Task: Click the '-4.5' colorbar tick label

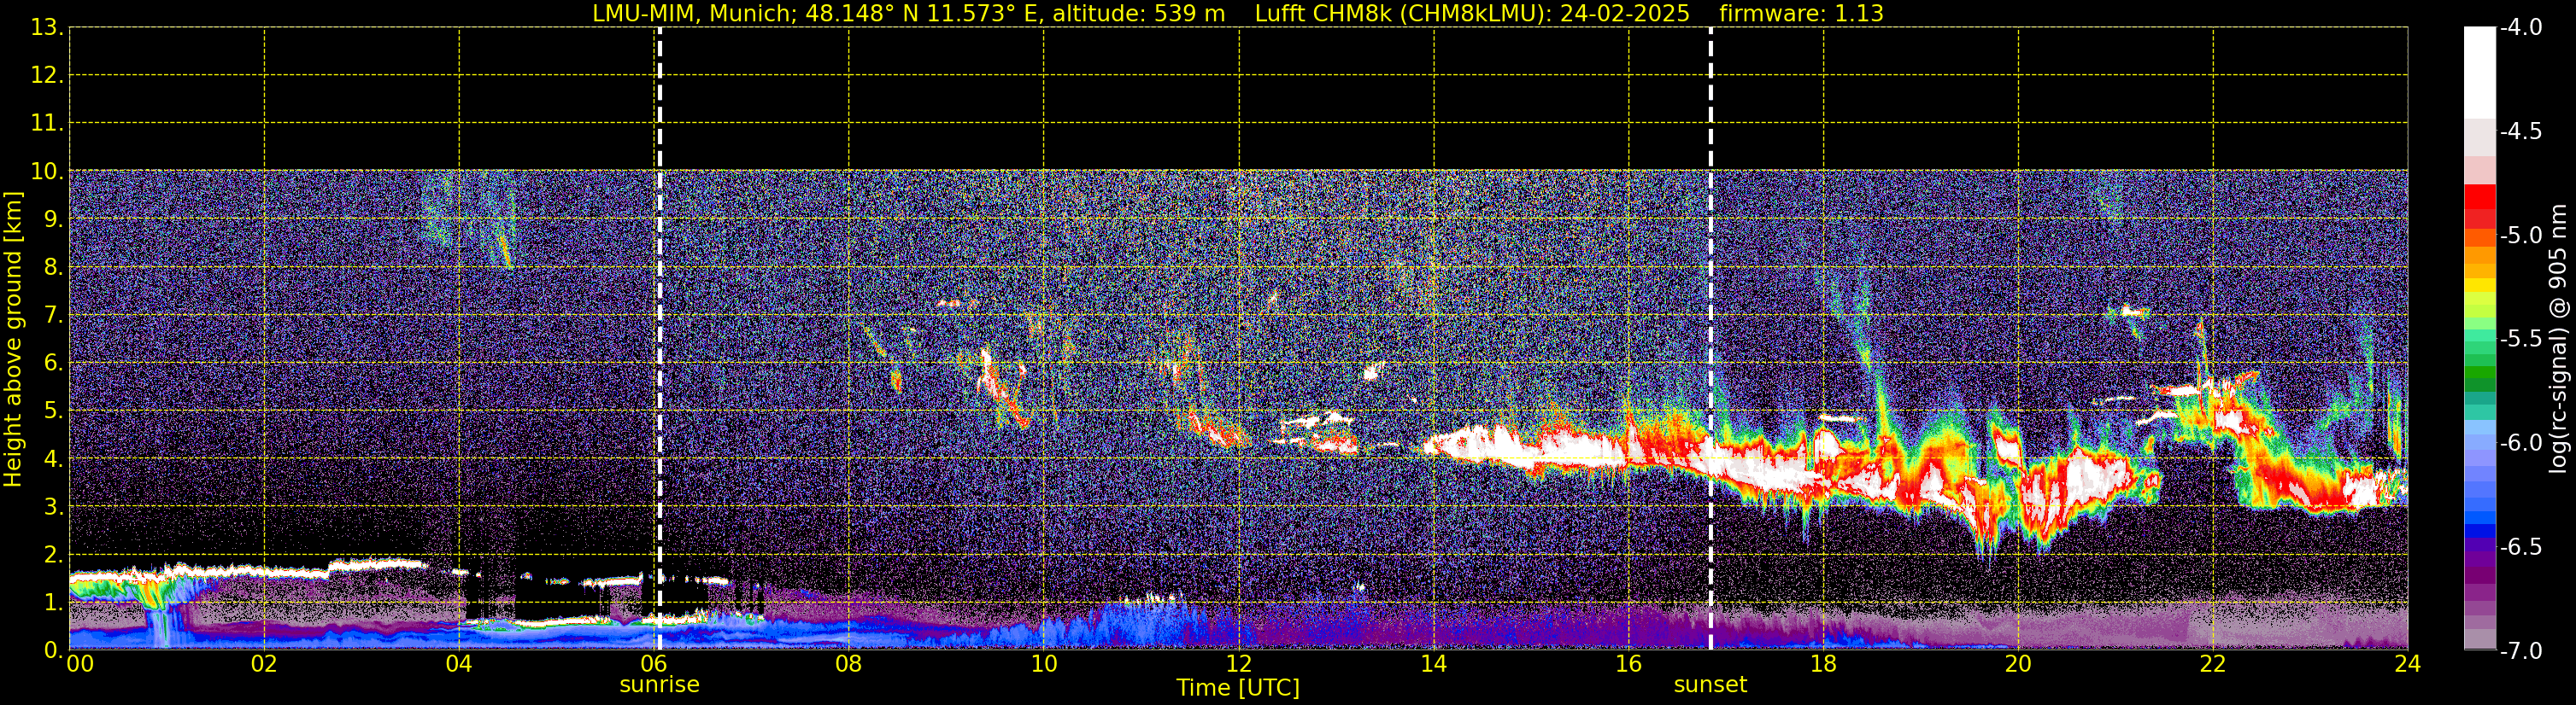Action: click(2521, 131)
